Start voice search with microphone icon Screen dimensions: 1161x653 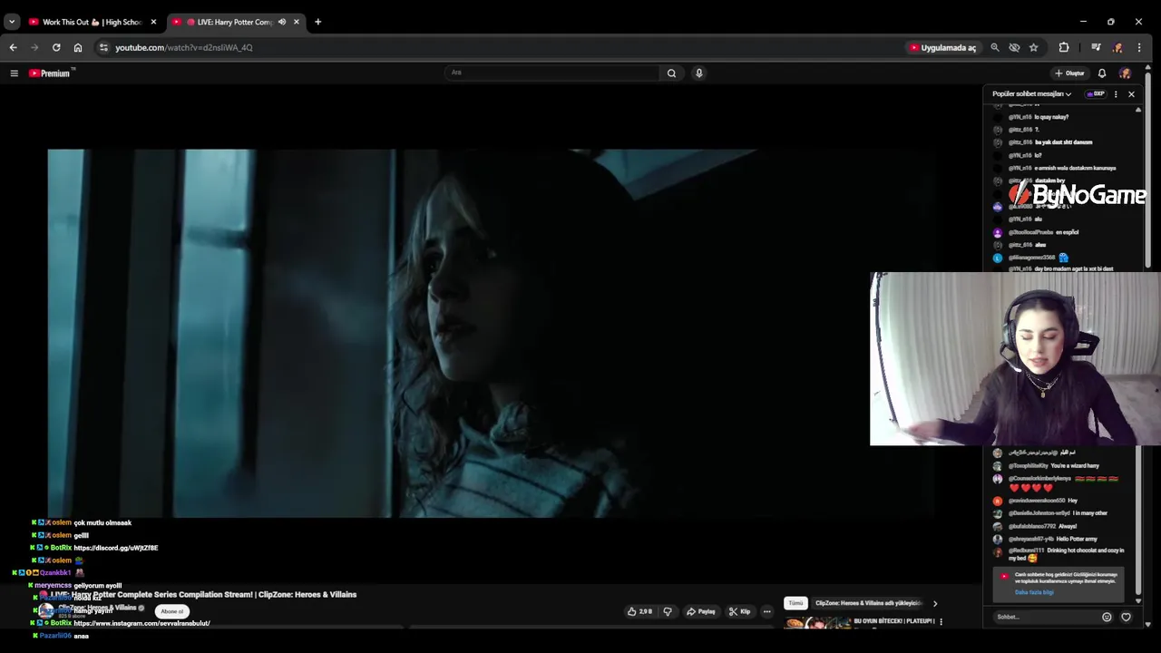[698, 73]
